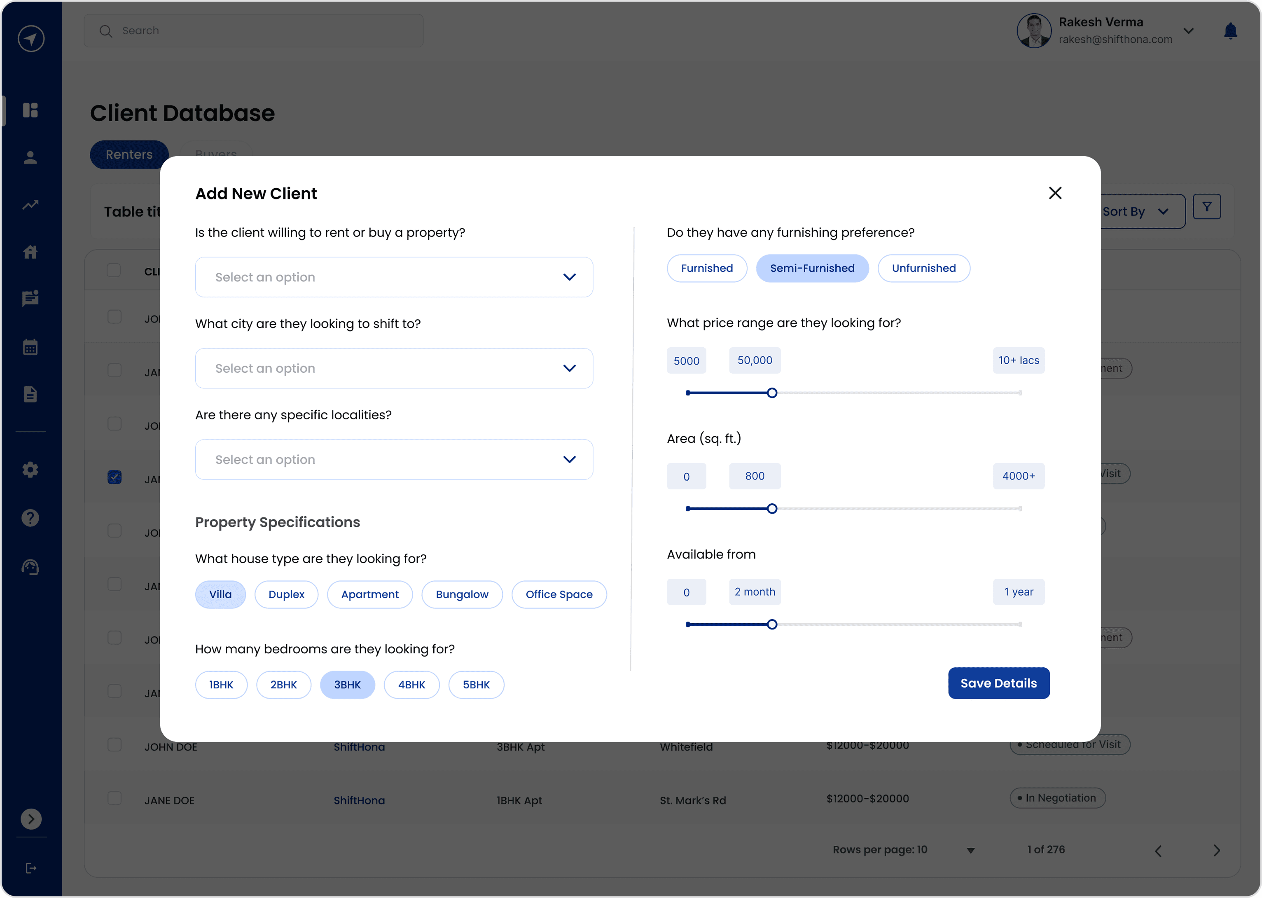Open the calendar sidebar icon

(30, 347)
